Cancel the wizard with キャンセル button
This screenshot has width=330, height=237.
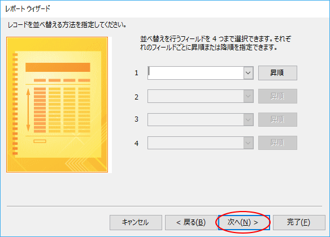pos(136,222)
